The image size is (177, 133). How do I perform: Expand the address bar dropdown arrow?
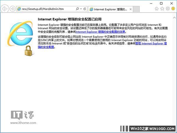coord(81,9)
